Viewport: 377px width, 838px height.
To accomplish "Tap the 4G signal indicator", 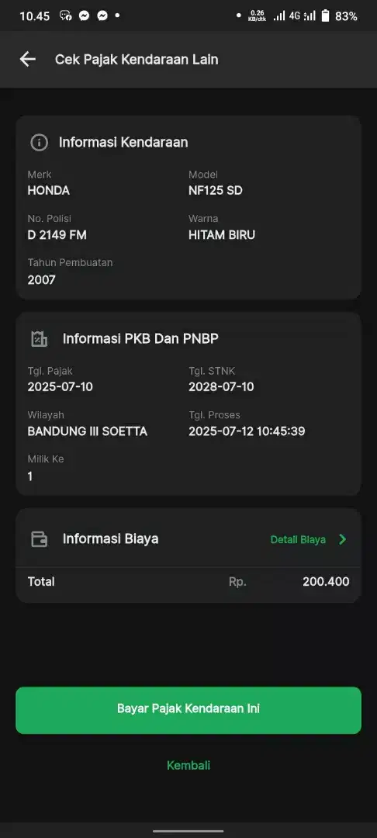I will [295, 16].
